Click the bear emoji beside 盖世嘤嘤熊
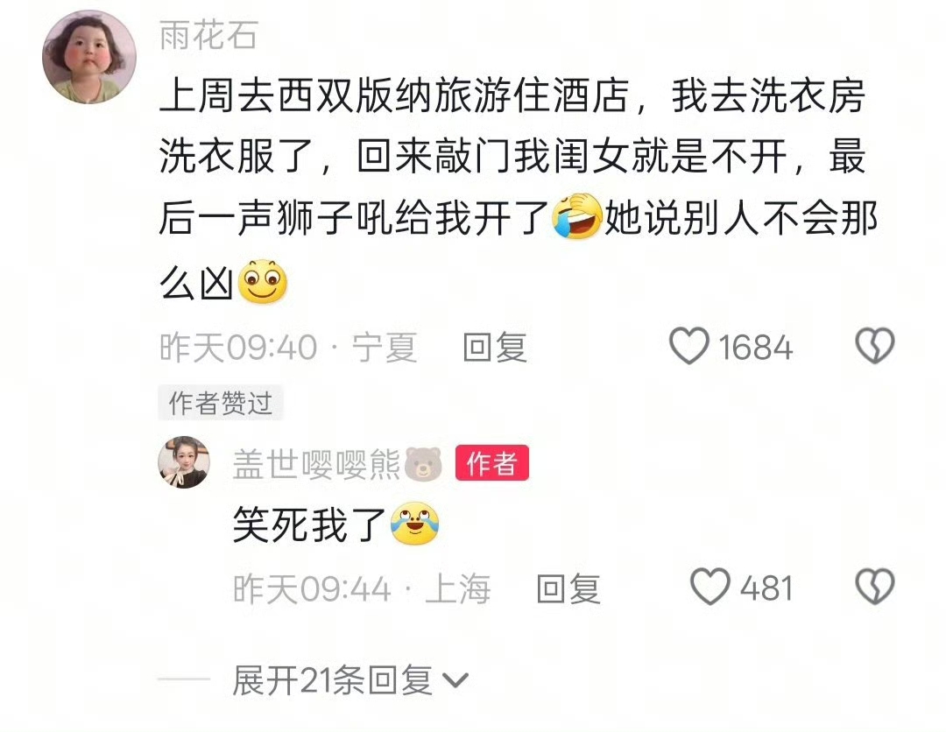This screenshot has height=732, width=946. (x=423, y=464)
